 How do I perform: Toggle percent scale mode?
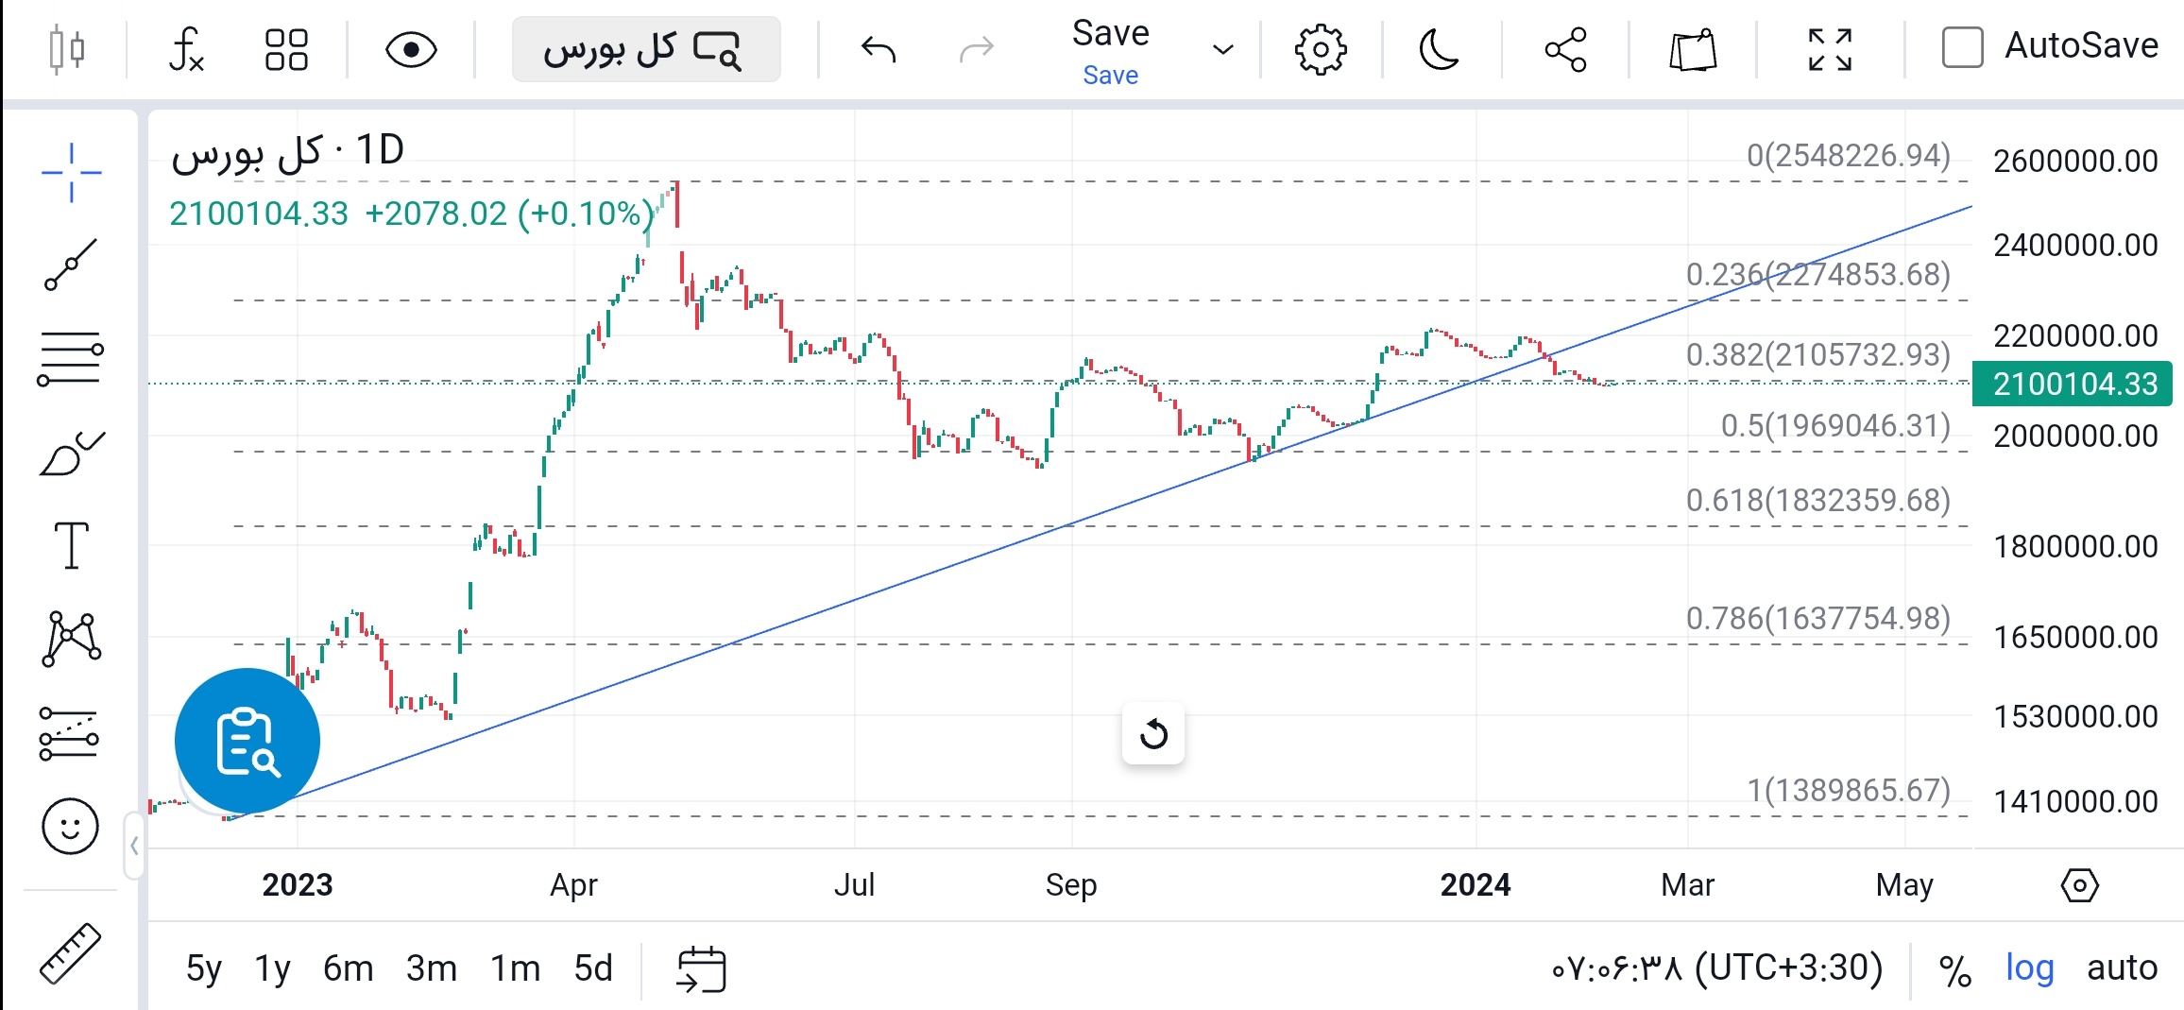click(x=1954, y=969)
